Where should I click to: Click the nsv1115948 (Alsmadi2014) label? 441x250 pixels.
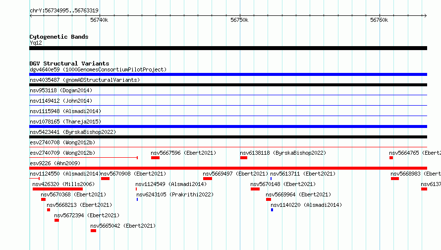[x=65, y=111]
